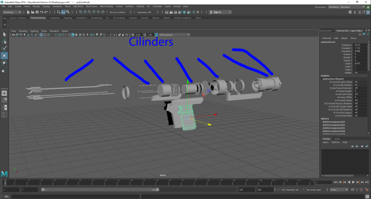Activate the Scale tool in toolbox
The width and height of the screenshot is (371, 199).
pyautogui.click(x=4, y=70)
